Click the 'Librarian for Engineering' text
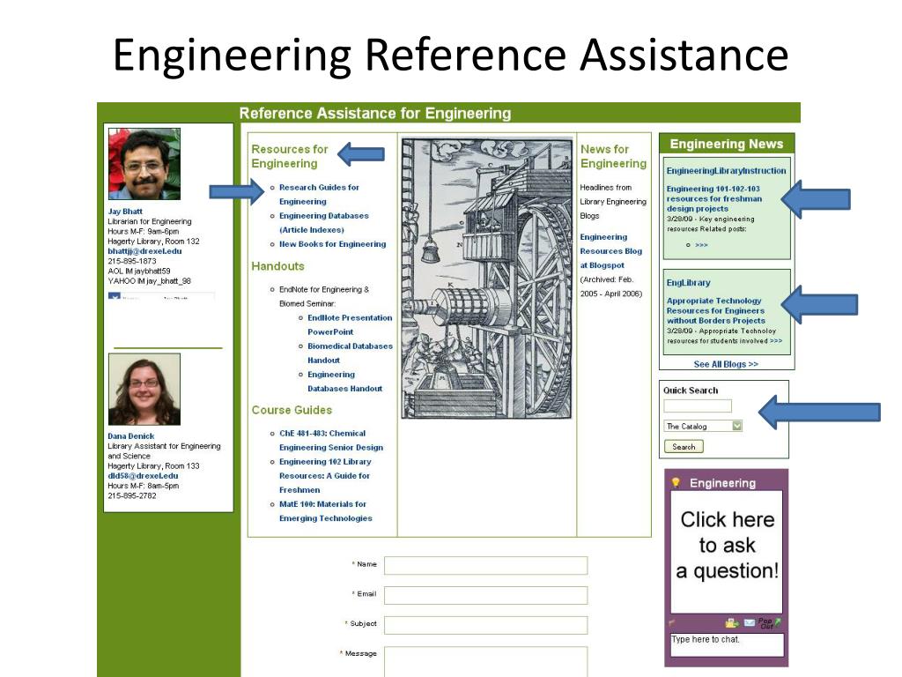This screenshot has width=902, height=677. (150, 221)
